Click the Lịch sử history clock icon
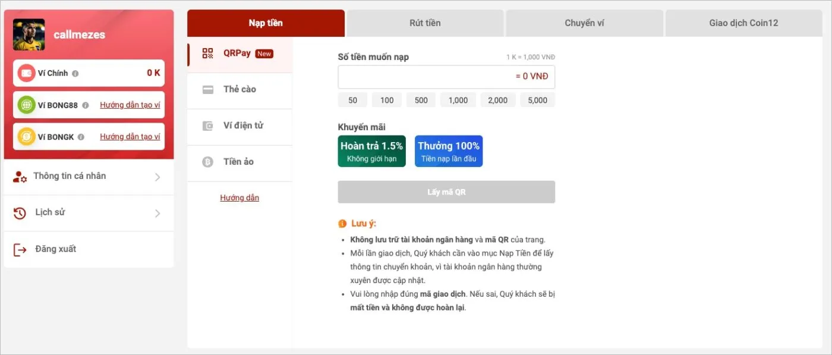 click(x=20, y=213)
